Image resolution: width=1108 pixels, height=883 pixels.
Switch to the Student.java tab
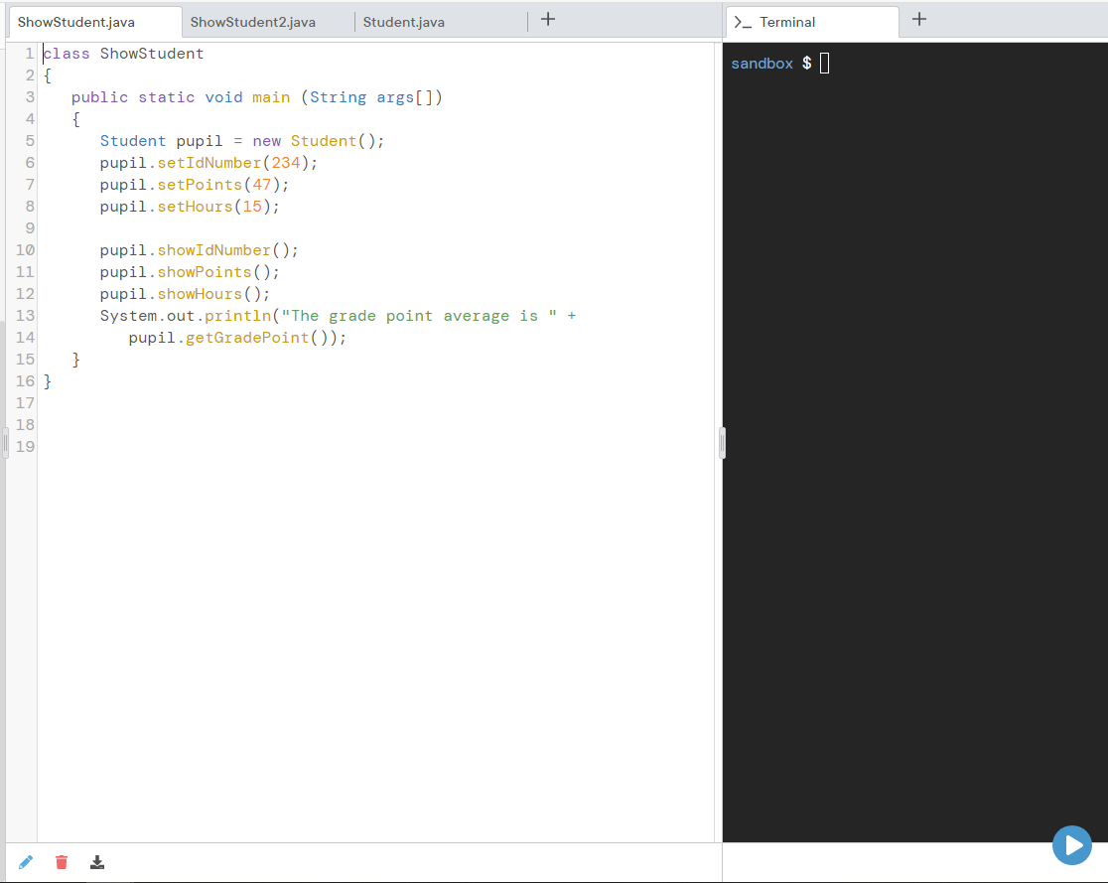(x=403, y=21)
